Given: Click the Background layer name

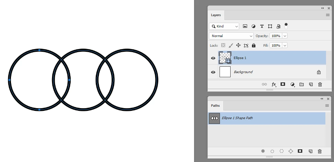Looking at the screenshot, I should click(243, 72).
